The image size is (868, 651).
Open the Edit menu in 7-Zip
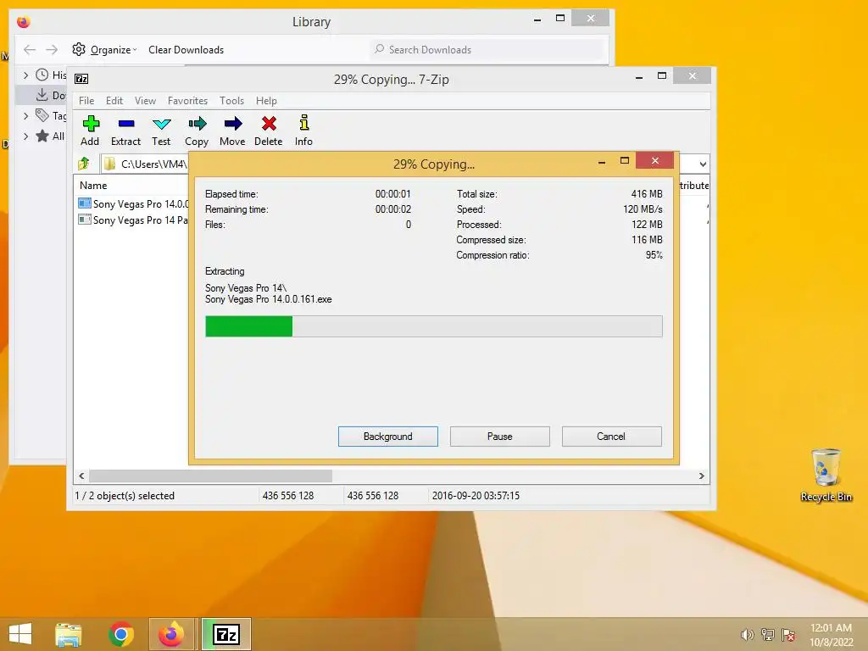pos(114,101)
